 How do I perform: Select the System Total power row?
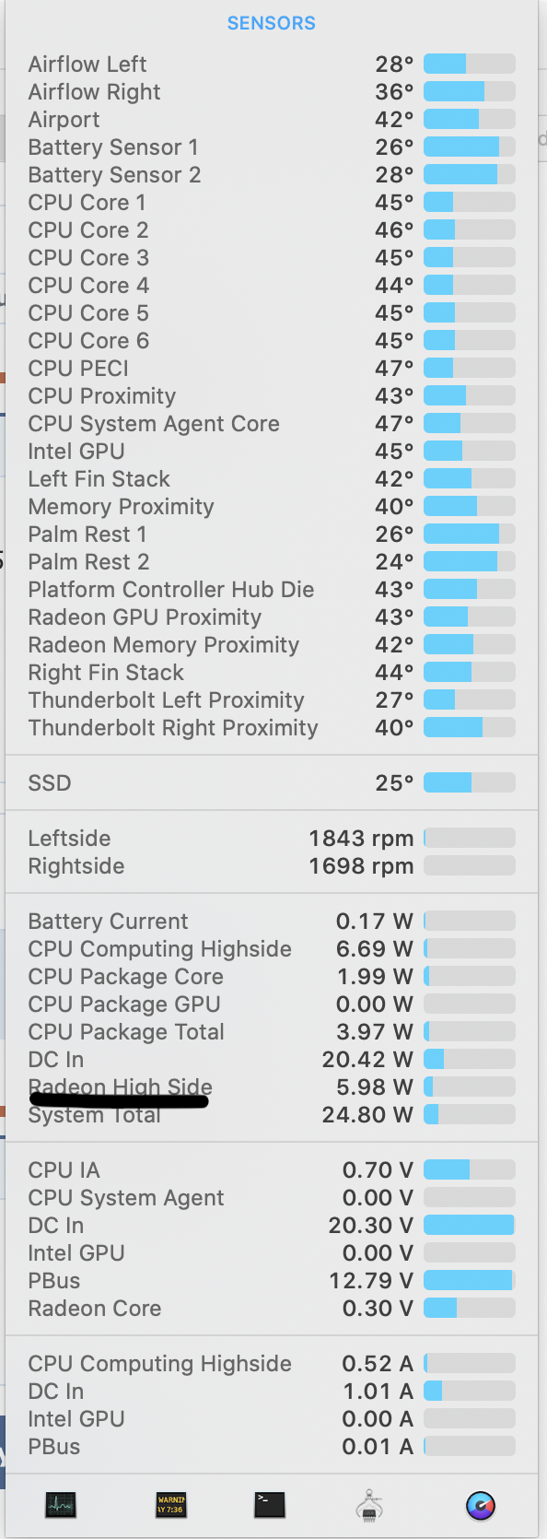pos(272,1115)
